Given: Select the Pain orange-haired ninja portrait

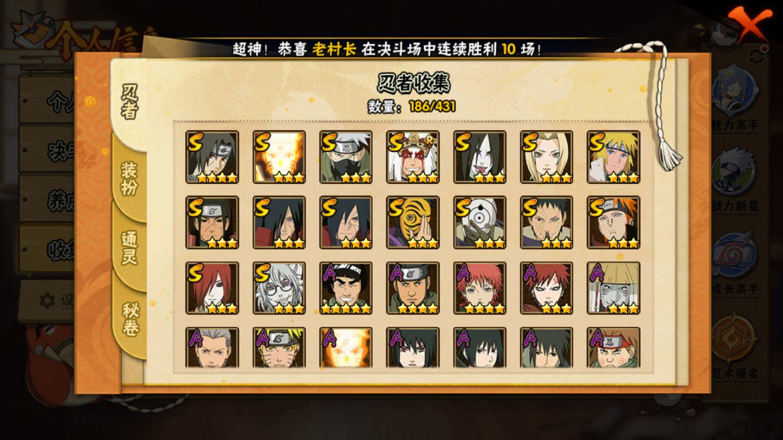Looking at the screenshot, I should pos(613,222).
